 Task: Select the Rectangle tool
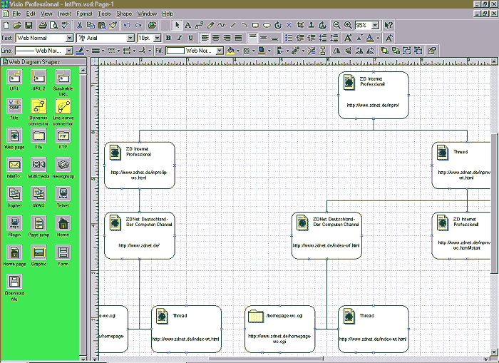tap(255, 25)
